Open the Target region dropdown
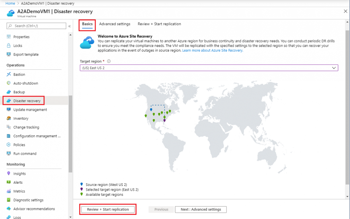Screen dimensions: 350x219 (x=209, y=68)
